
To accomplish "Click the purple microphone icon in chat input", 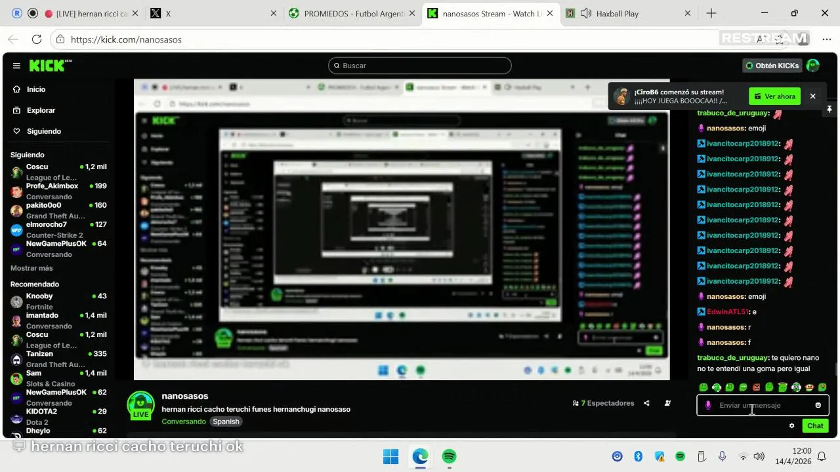I will [x=708, y=405].
